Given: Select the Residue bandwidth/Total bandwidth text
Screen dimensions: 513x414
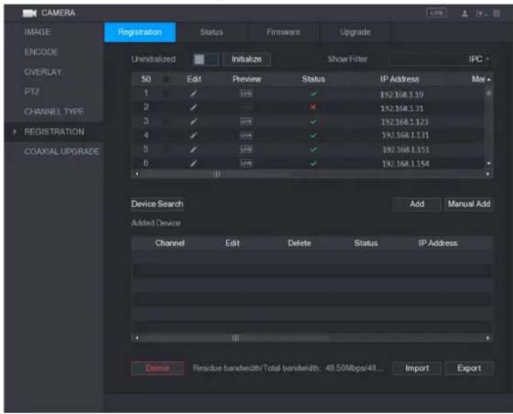Looking at the screenshot, I should point(256,368).
